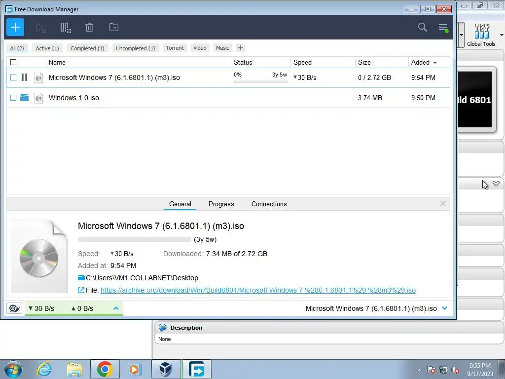Viewport: 505px width, 379px height.
Task: Click the large disc file thumbnail
Action: [x=39, y=257]
